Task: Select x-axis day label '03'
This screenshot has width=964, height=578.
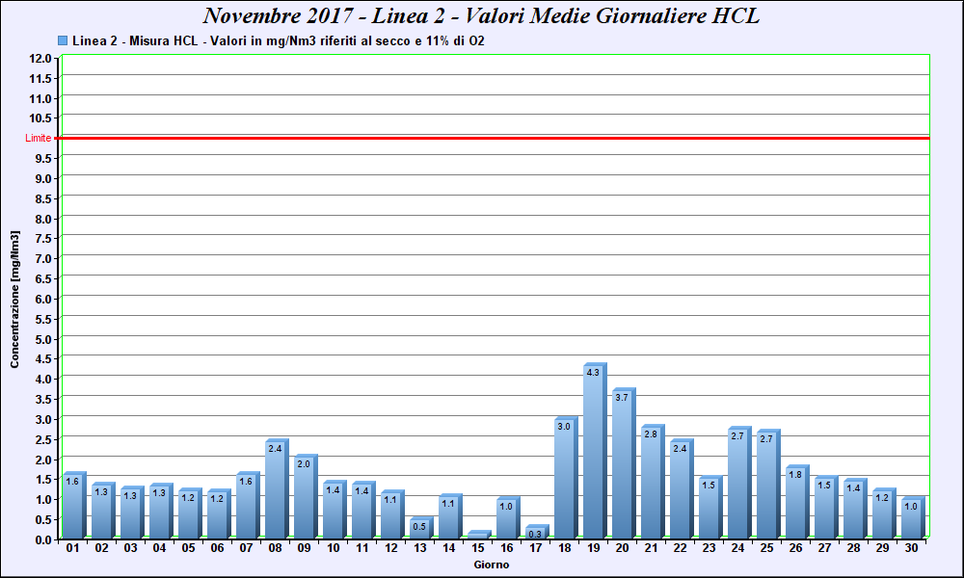Action: point(130,548)
